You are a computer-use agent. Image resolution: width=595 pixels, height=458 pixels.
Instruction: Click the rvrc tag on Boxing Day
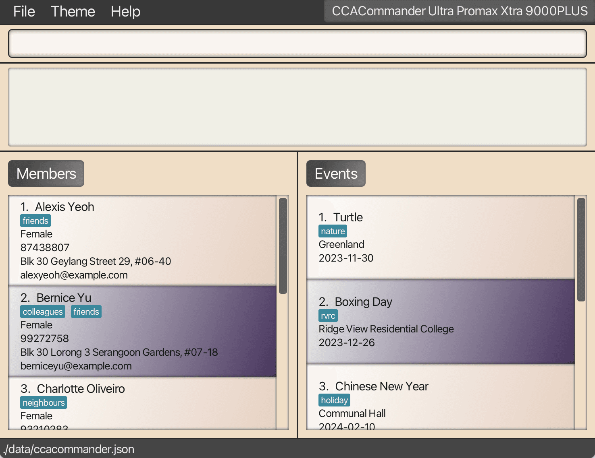tap(328, 316)
